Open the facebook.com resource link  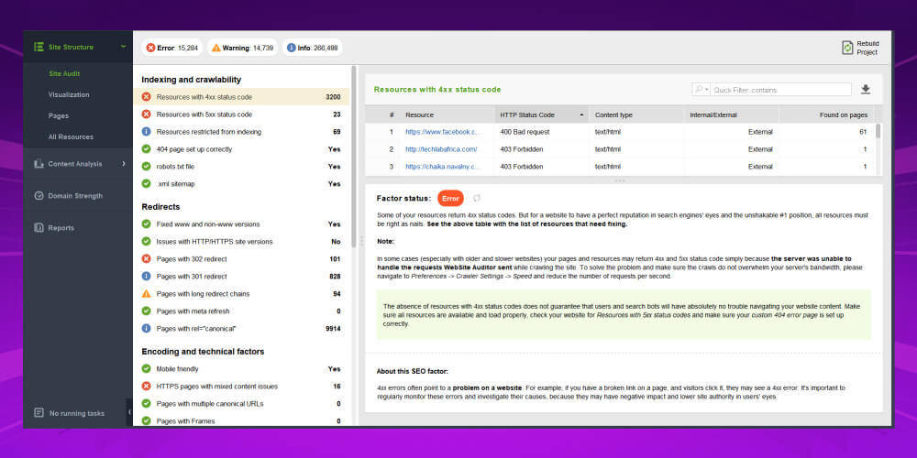click(x=443, y=132)
